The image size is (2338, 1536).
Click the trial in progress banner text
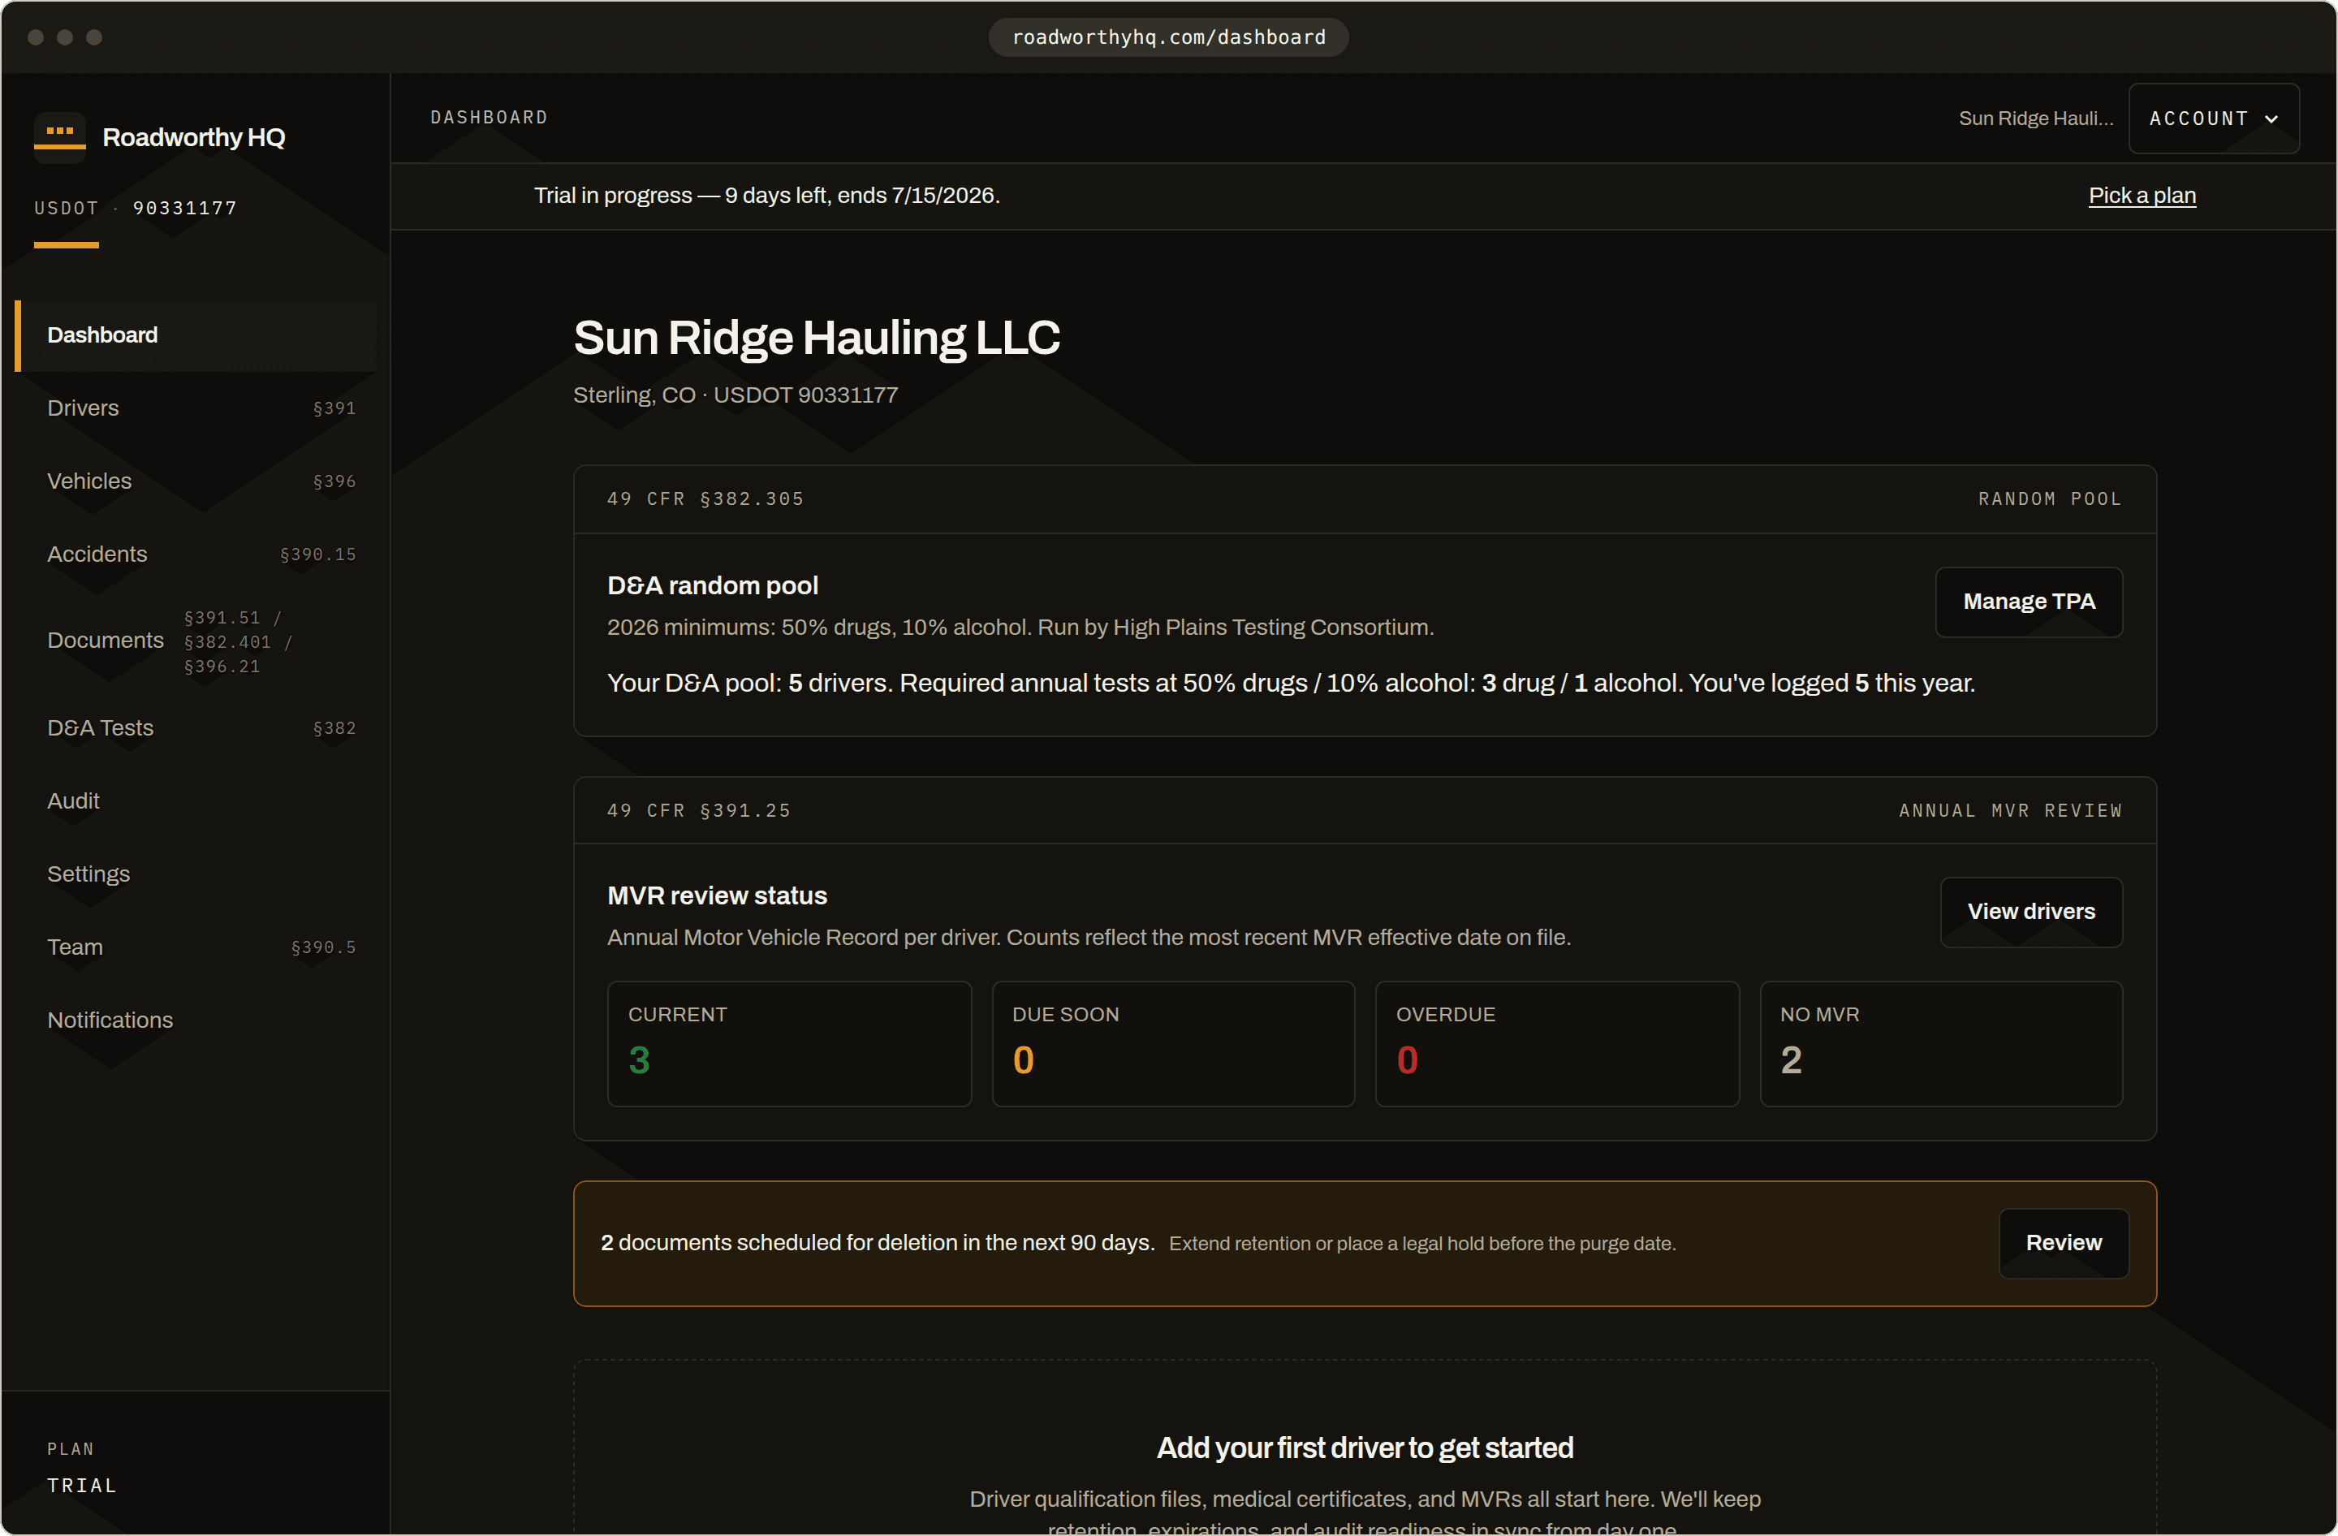click(766, 196)
